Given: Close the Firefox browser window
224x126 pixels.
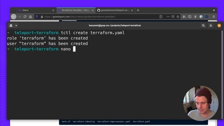Looking at the screenshot, I should [214, 10].
